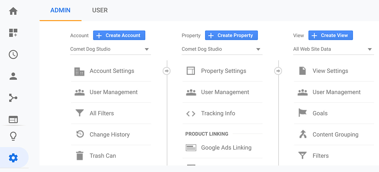Open the Behavior window icon in sidebar
Screen dimensions: 379x172
pyautogui.click(x=13, y=120)
